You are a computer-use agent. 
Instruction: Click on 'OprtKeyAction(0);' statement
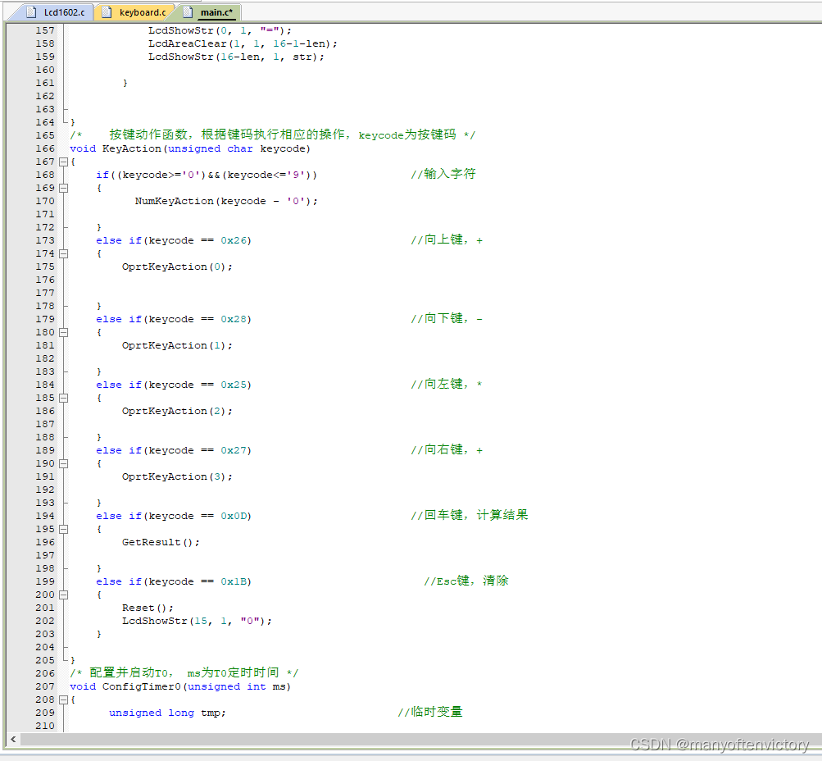pos(177,267)
